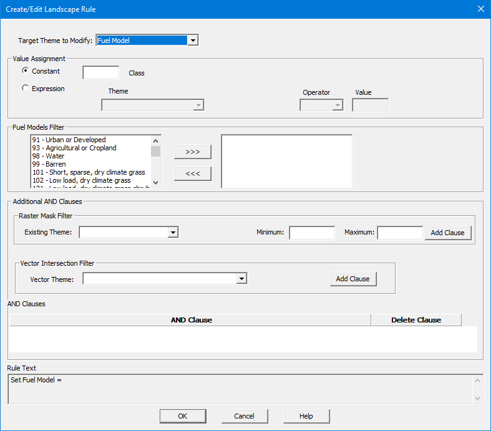Open the Vector Theme dropdown
491x431 pixels.
(x=241, y=278)
